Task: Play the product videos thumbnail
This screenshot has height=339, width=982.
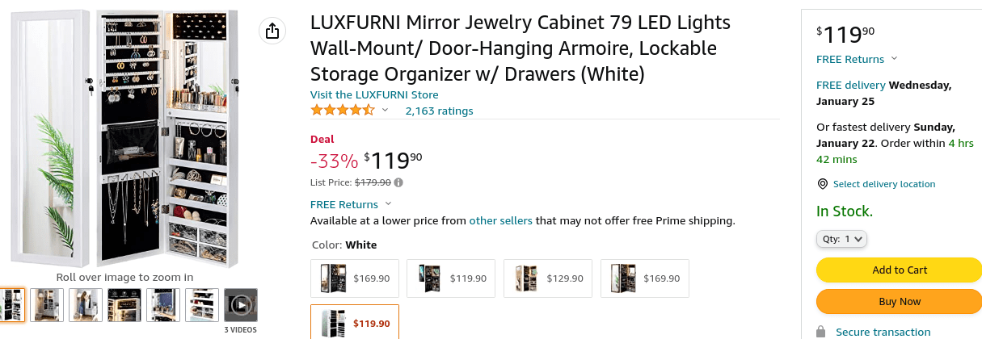Action: tap(241, 305)
